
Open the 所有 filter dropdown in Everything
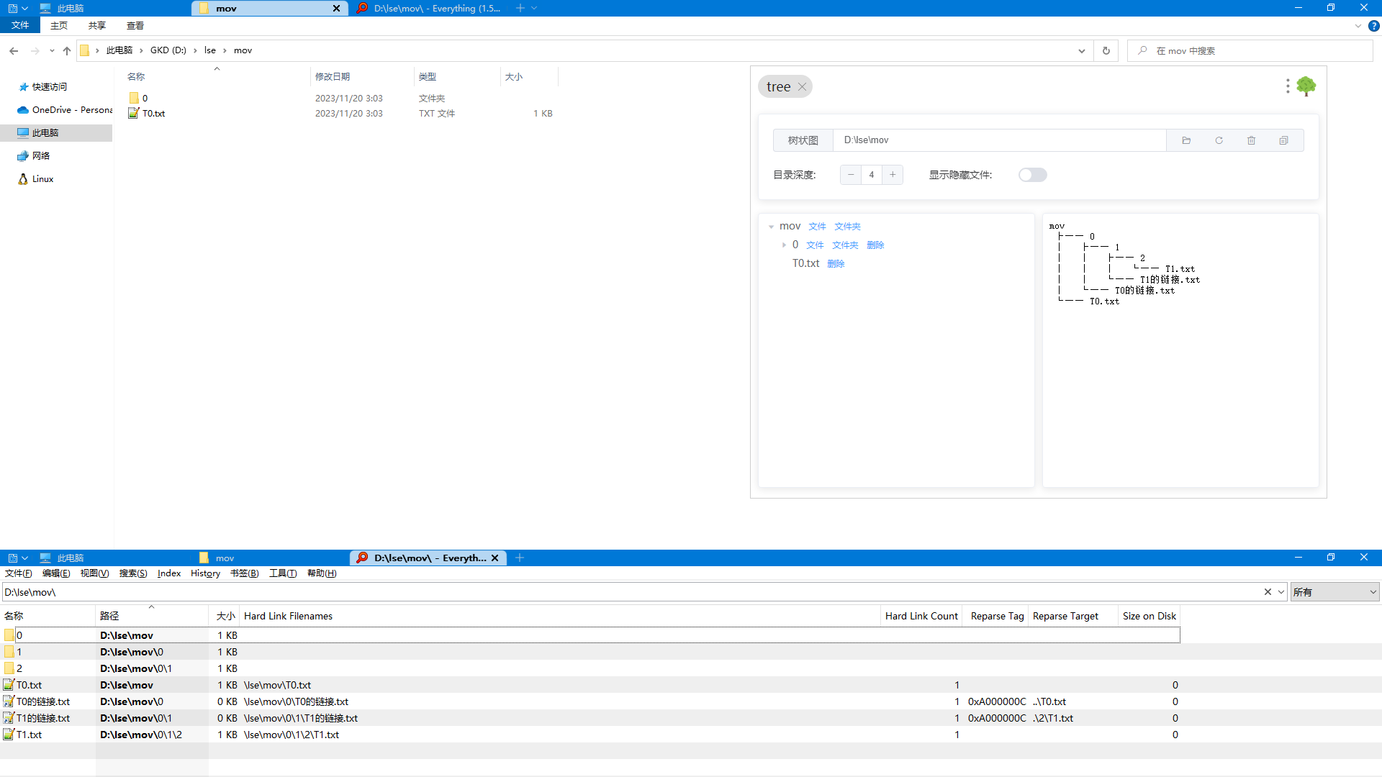coord(1334,592)
